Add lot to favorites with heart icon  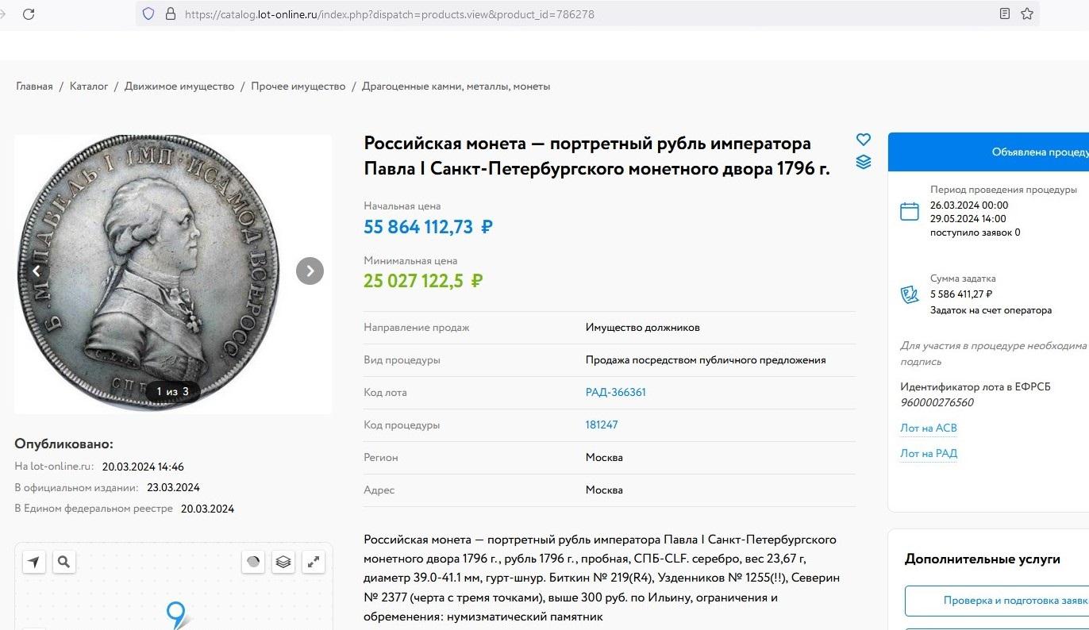pos(864,140)
